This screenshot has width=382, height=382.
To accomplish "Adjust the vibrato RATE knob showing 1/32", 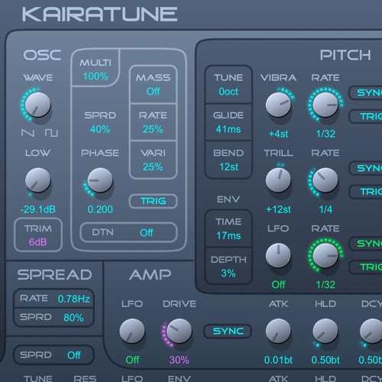I will point(325,105).
